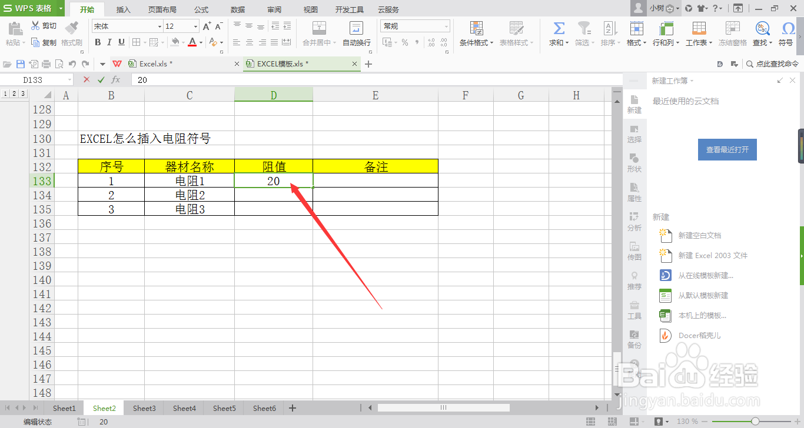
Task: Click the Copy (复制) icon
Action: (x=35, y=42)
